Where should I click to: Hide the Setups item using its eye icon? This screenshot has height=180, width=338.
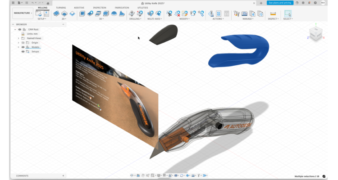pos(23,51)
